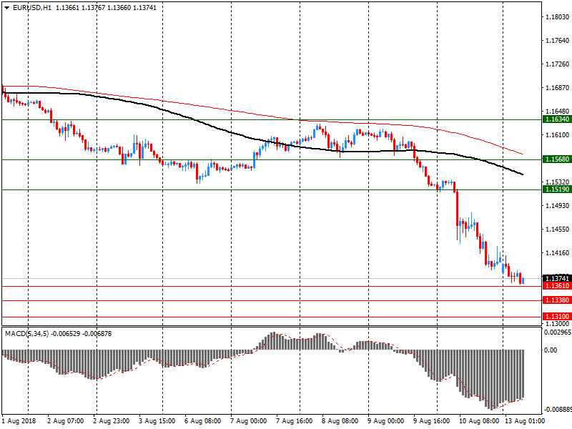Click the 1 Aug 2018 time axis label

point(19,421)
